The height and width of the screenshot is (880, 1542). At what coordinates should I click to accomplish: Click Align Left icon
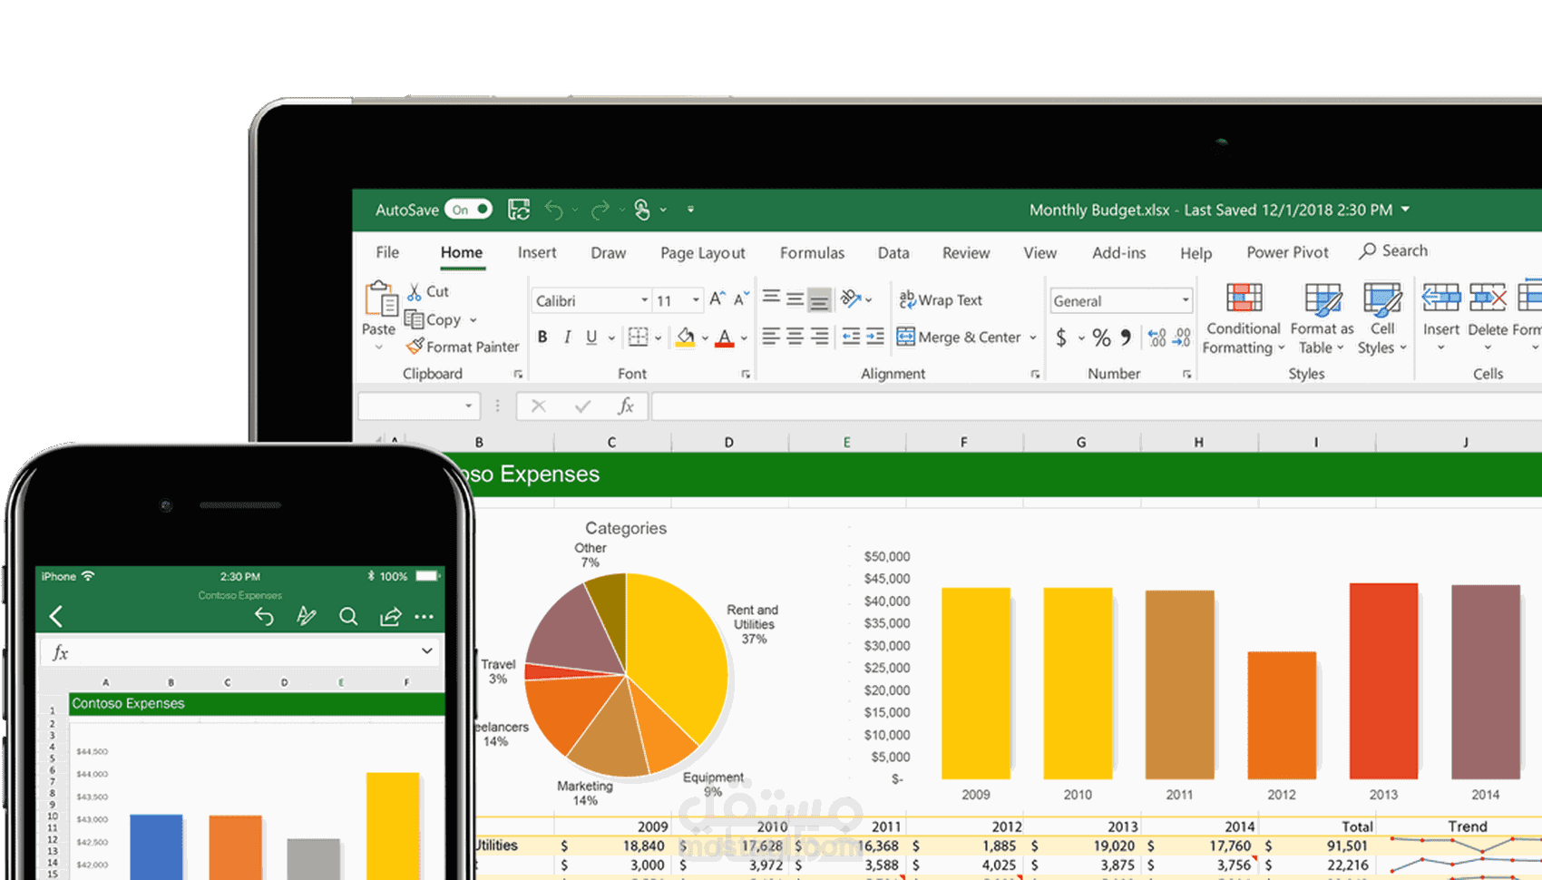pyautogui.click(x=771, y=337)
